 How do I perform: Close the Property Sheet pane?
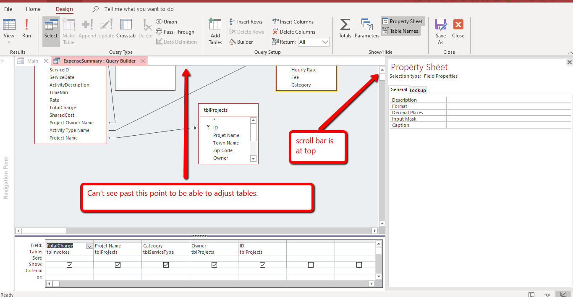tap(569, 62)
